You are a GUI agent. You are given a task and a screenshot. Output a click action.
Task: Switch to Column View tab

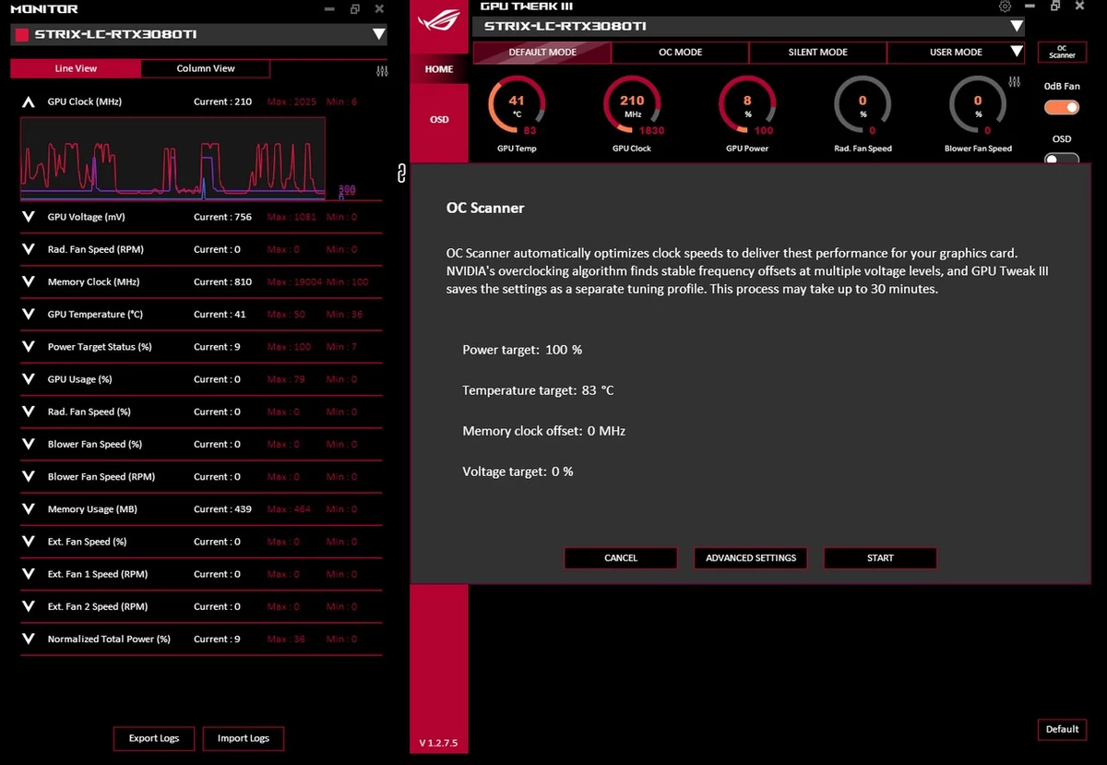tap(206, 68)
